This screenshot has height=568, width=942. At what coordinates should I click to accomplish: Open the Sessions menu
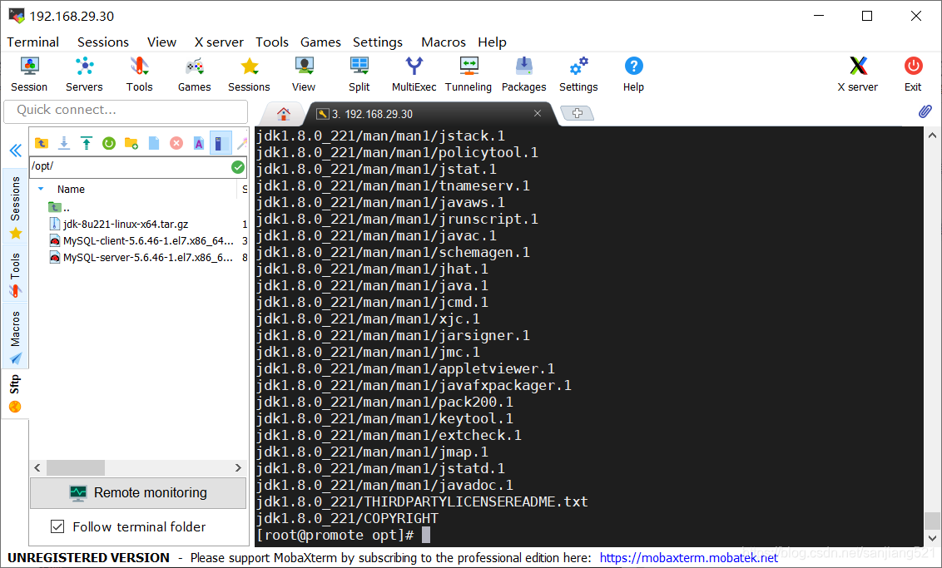coord(102,42)
